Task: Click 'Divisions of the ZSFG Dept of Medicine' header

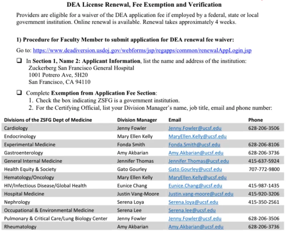Action: [48, 120]
